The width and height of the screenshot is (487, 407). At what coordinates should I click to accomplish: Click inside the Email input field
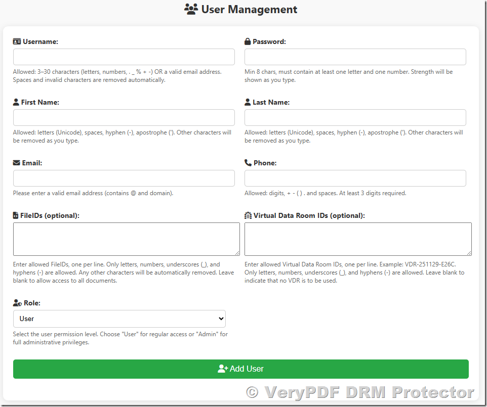tap(124, 178)
